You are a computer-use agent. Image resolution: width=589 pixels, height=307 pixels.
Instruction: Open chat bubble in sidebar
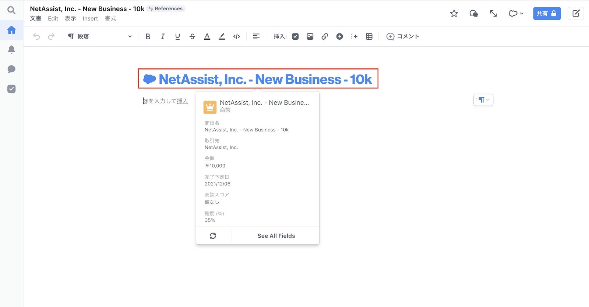coord(11,69)
